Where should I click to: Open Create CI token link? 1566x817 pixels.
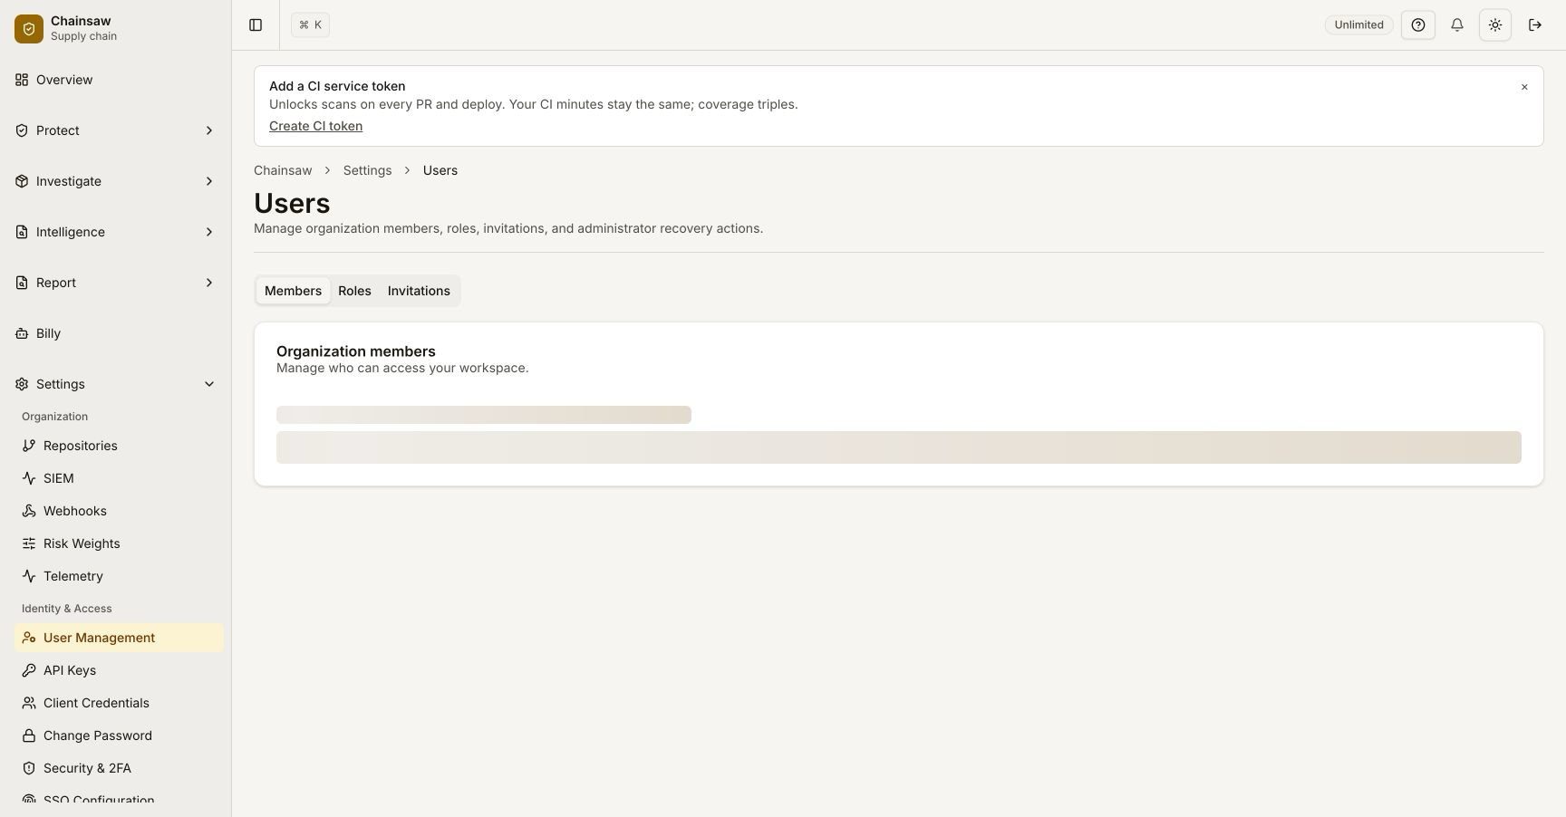coord(315,126)
